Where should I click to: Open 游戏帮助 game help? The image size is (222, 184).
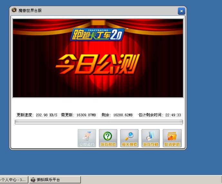(108, 138)
